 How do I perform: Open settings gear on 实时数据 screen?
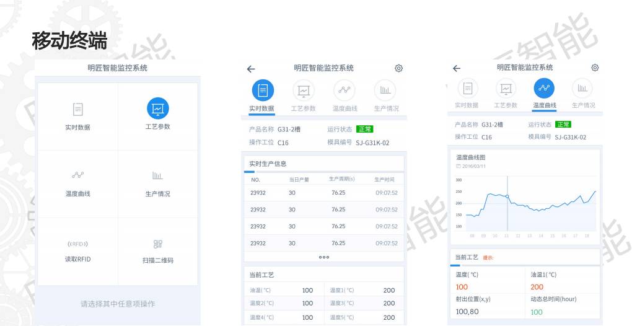(x=398, y=68)
